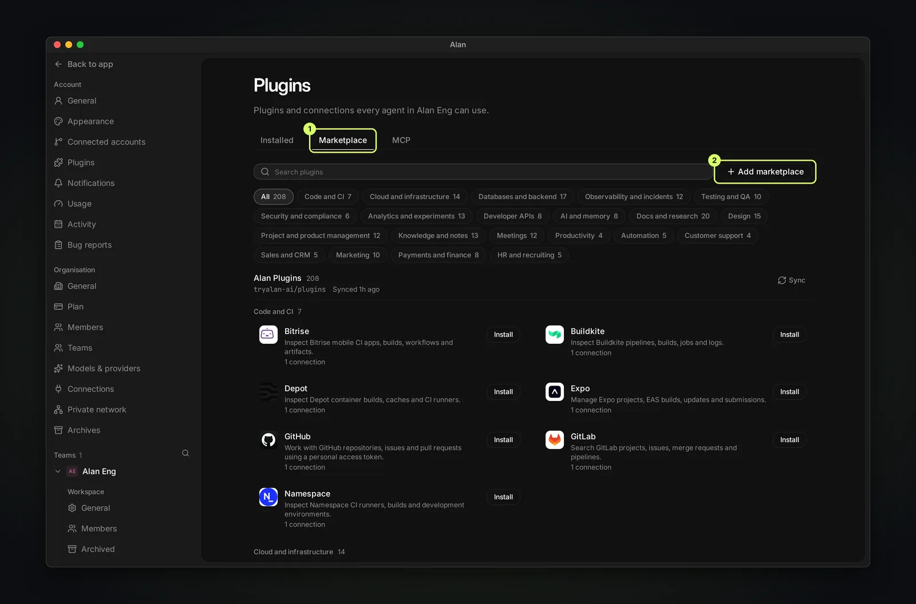Screen dimensions: 916x604
Task: Install the Bitrise plugin
Action: point(503,335)
